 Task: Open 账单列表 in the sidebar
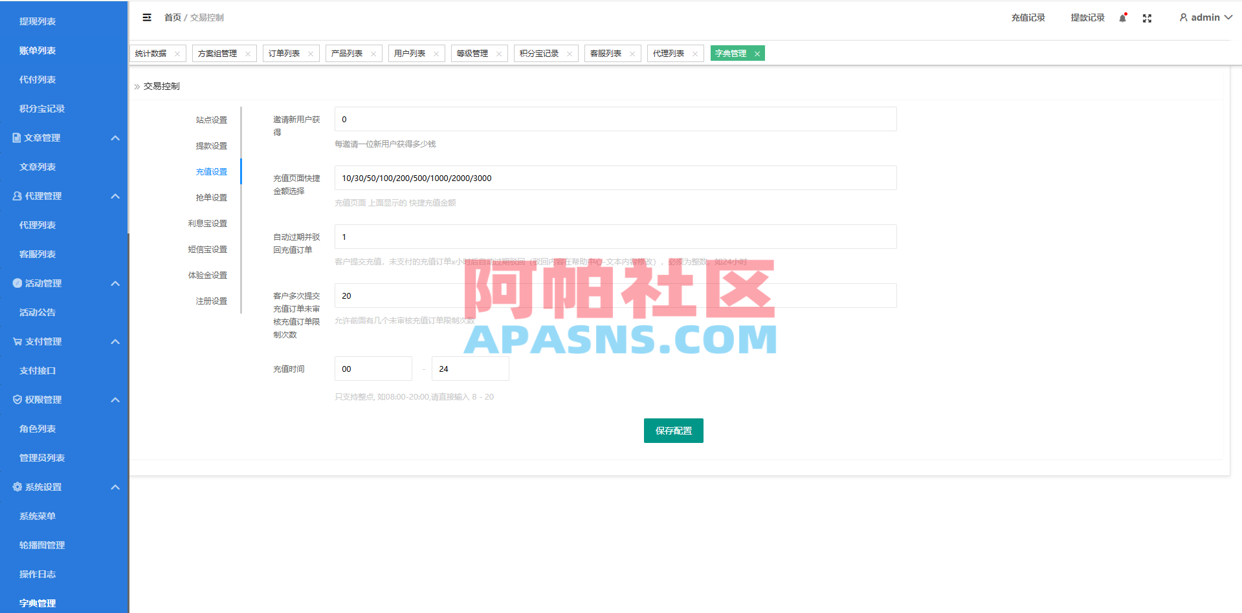pyautogui.click(x=38, y=50)
